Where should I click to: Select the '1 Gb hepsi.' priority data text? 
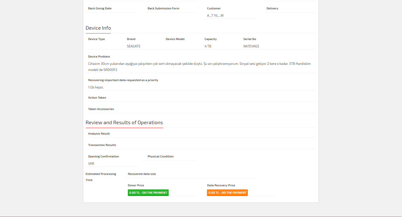[96, 87]
